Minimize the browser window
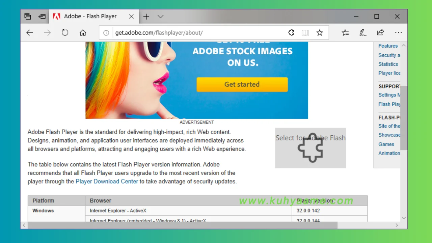 pos(356,17)
